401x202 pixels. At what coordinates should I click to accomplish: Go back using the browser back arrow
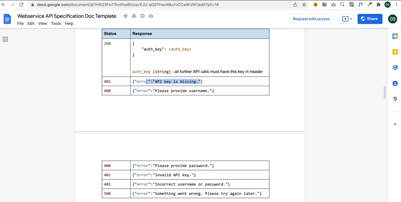(3, 5)
